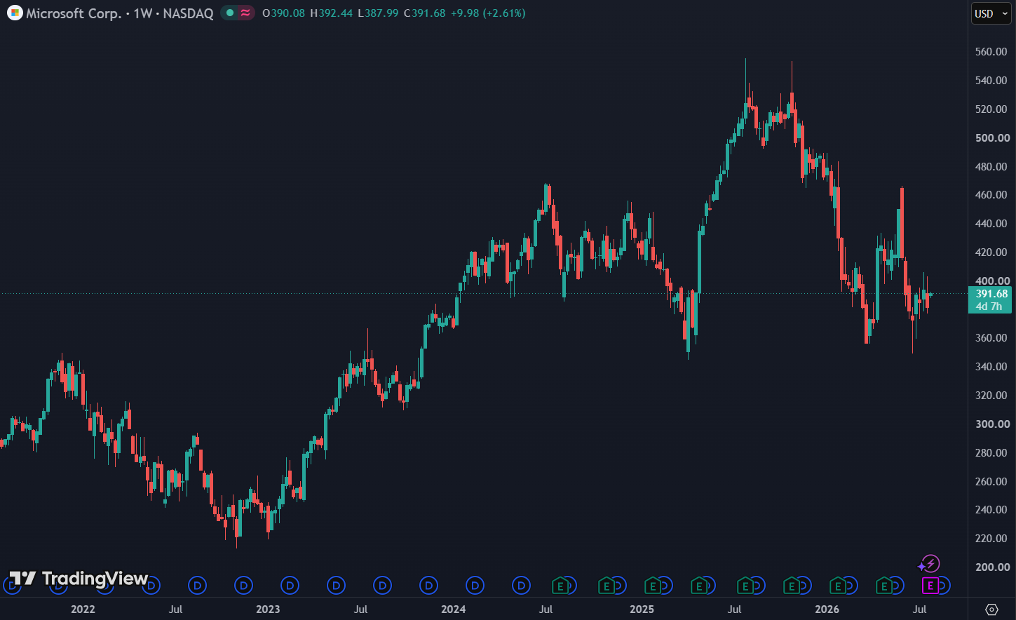Click the 2023 label on the time axis
The height and width of the screenshot is (620, 1016).
click(x=268, y=609)
